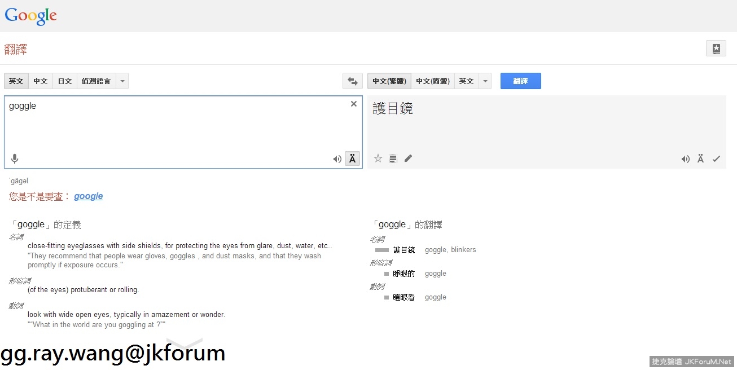Select 英文 as target language

click(466, 81)
